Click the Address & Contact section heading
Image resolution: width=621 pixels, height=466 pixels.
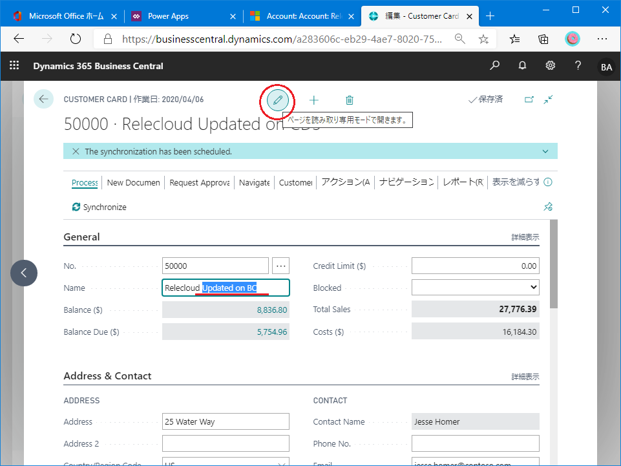(x=107, y=376)
